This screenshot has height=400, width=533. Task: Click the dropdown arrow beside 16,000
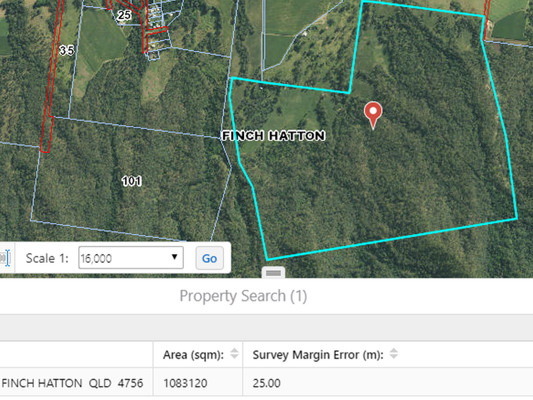175,257
